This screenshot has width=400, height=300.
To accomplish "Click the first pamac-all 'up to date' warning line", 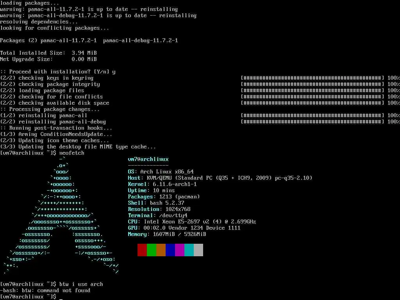I will pos(89,9).
